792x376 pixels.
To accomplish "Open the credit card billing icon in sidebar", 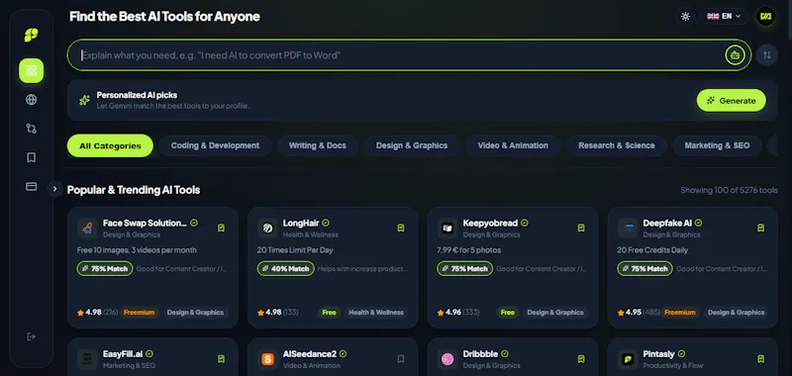I will tap(32, 187).
